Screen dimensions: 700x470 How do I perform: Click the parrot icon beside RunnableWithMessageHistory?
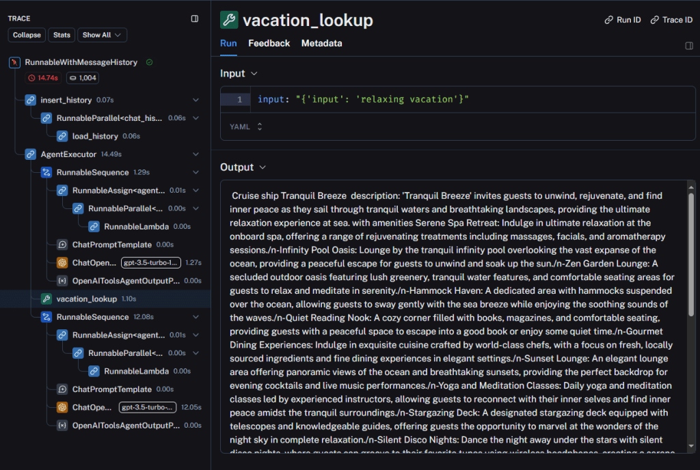(x=14, y=61)
